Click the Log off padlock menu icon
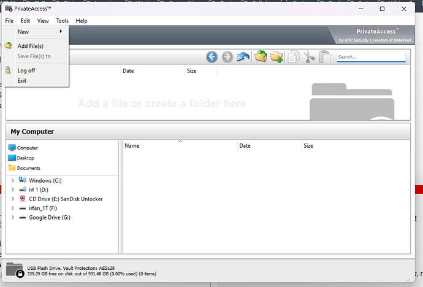The image size is (423, 287). point(8,70)
